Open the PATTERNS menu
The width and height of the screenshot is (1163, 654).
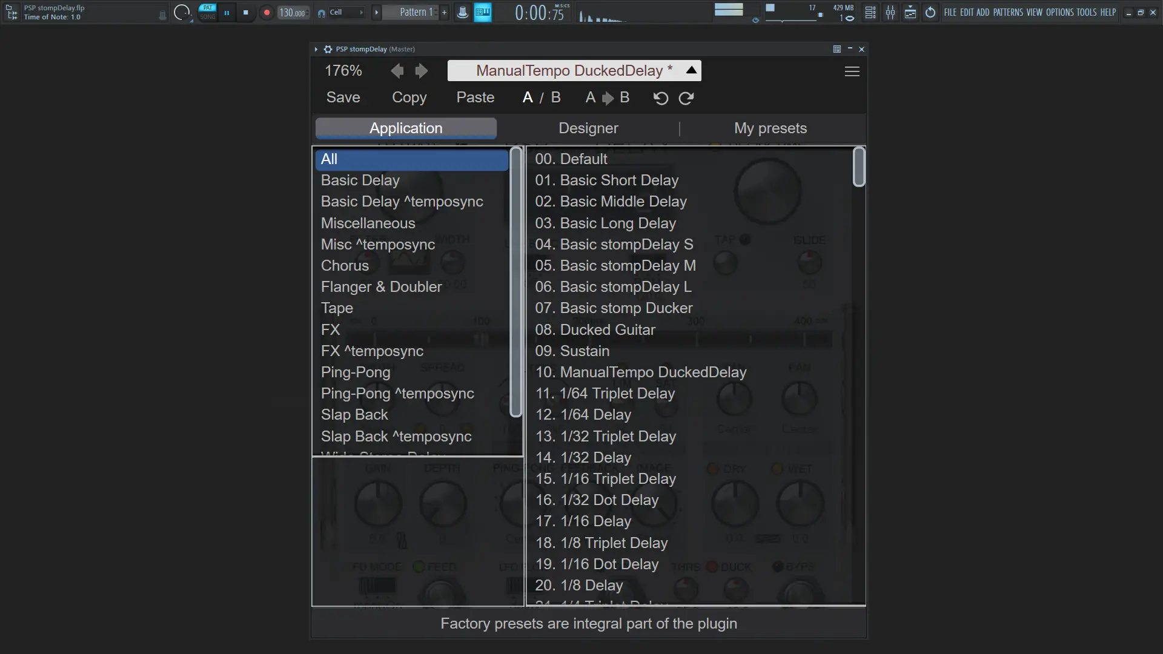tap(1008, 12)
